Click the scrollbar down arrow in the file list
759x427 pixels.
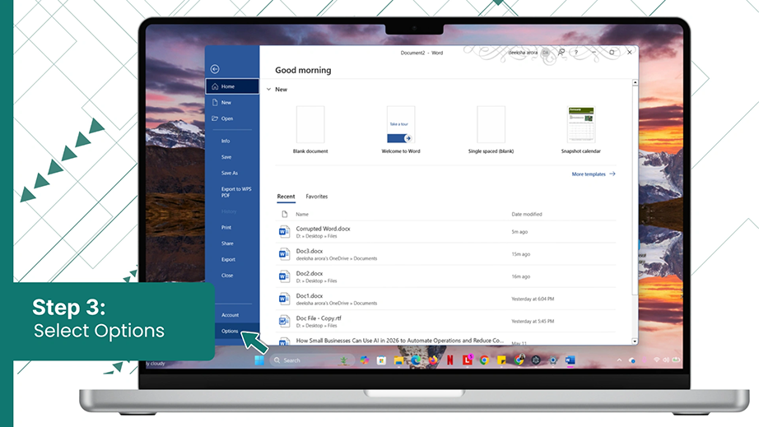(635, 341)
